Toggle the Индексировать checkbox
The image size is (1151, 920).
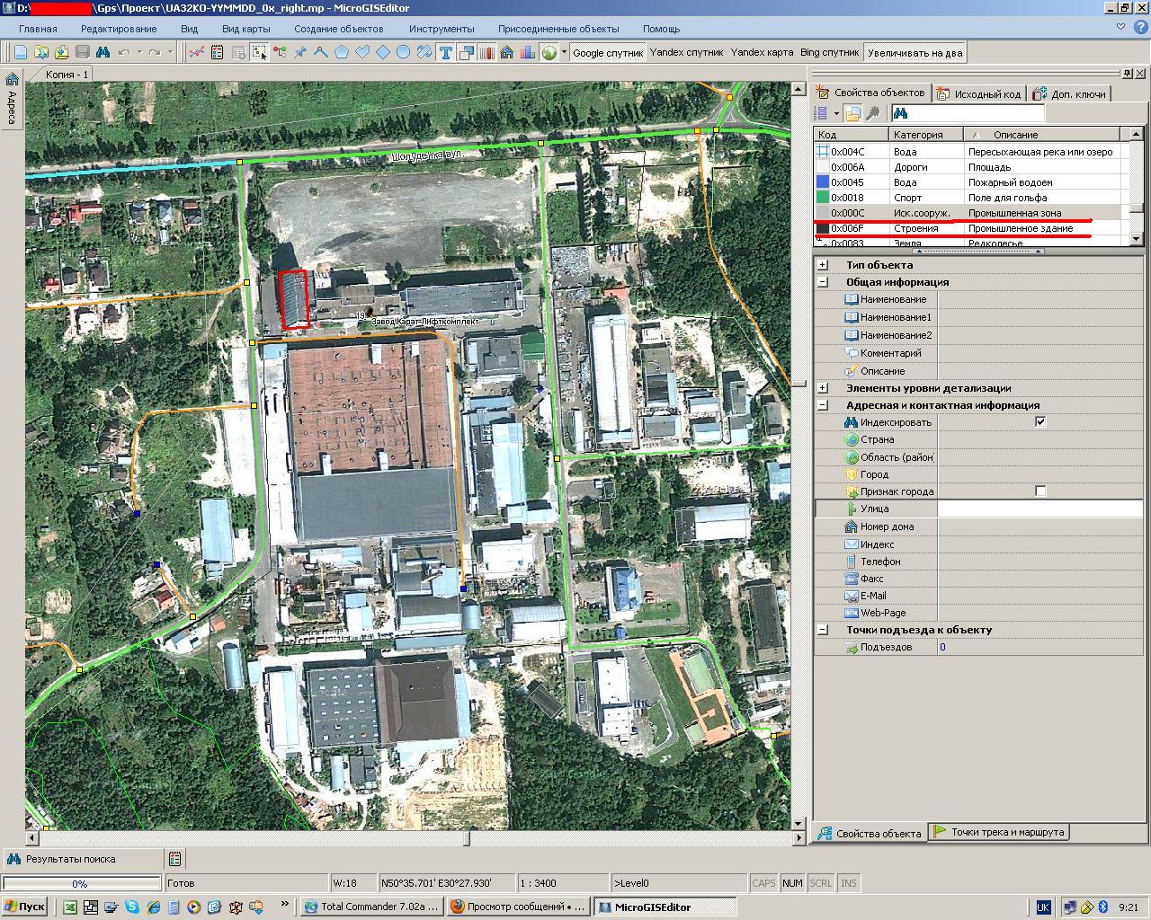coord(1040,421)
